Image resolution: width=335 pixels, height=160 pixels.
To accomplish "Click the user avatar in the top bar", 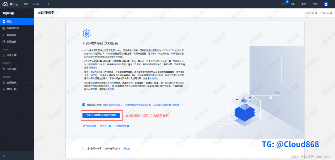I will [x=326, y=4].
